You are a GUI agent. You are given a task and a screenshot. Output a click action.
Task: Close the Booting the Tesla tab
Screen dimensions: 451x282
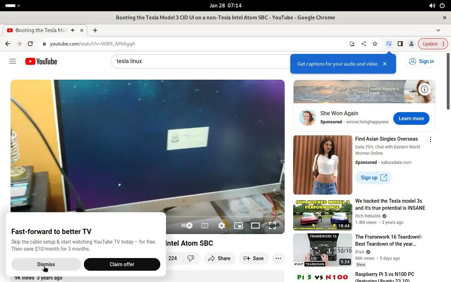coord(82,30)
